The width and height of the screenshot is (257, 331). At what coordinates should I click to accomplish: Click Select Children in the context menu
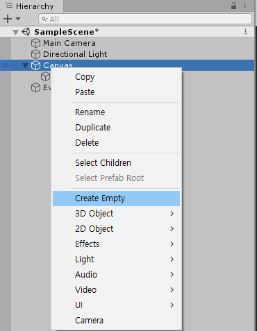click(x=117, y=163)
